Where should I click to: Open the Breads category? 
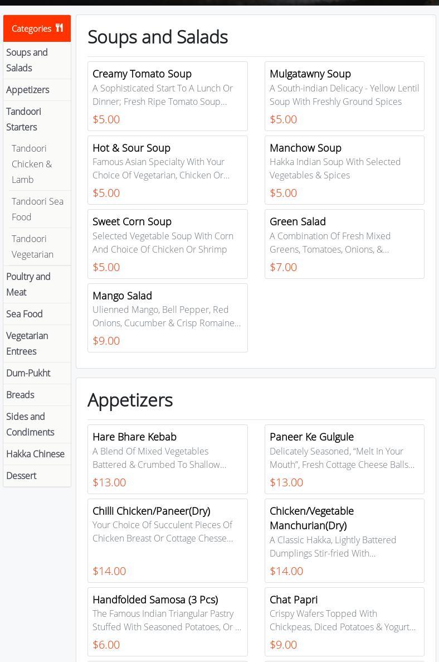tap(20, 395)
